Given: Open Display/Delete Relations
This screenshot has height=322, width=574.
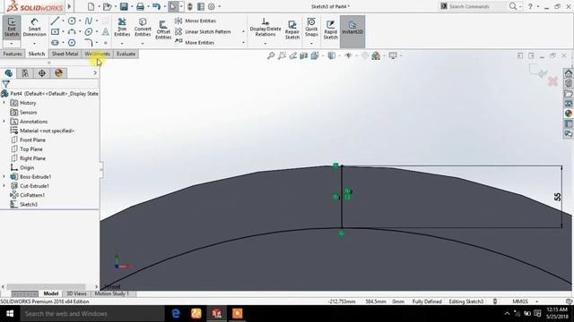Looking at the screenshot, I should click(265, 28).
